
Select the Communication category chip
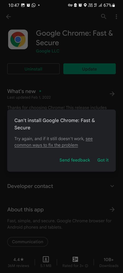pyautogui.click(x=28, y=242)
